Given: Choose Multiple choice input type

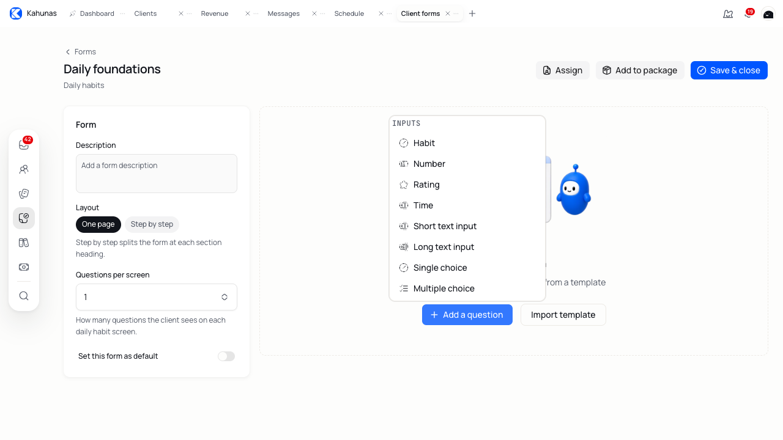Looking at the screenshot, I should click(x=467, y=288).
